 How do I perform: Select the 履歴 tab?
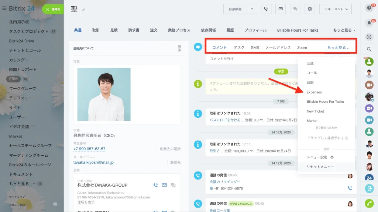coord(230,30)
